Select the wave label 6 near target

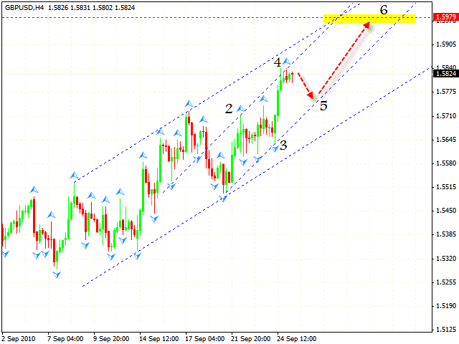(384, 9)
